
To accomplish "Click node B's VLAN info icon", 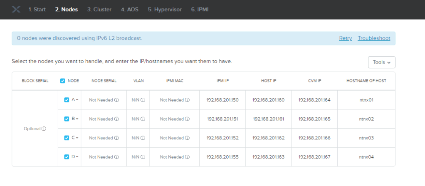I will (x=143, y=119).
